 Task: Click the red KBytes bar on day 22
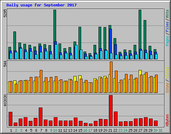coord(116,119)
